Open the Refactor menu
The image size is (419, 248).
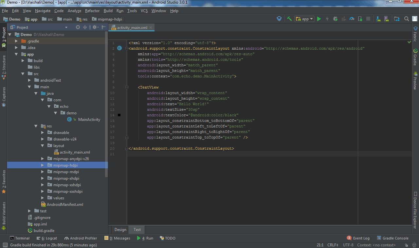(x=92, y=11)
